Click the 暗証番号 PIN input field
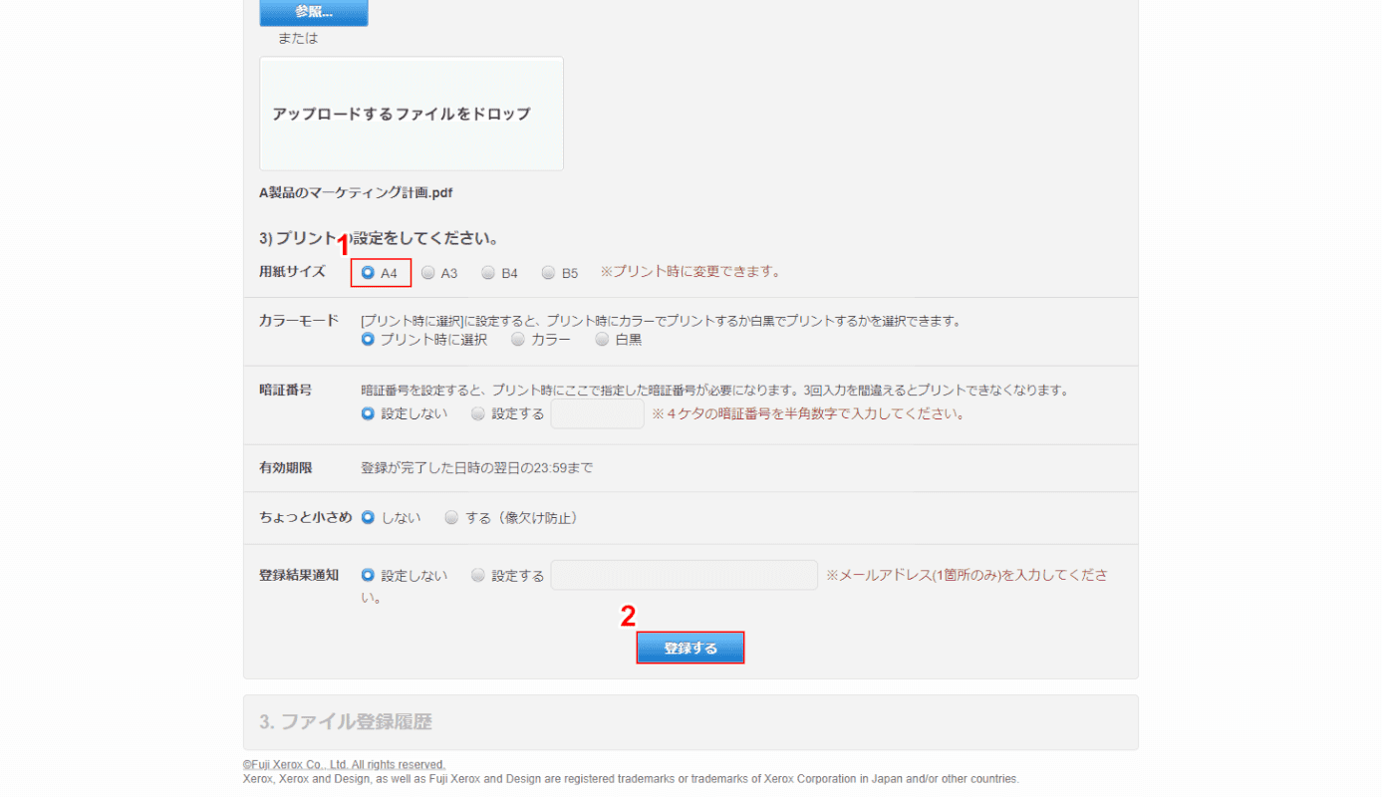The height and width of the screenshot is (797, 1382). pos(598,414)
